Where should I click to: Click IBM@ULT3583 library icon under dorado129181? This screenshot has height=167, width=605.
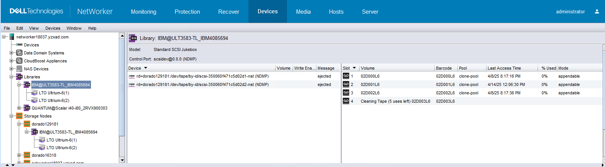point(35,132)
